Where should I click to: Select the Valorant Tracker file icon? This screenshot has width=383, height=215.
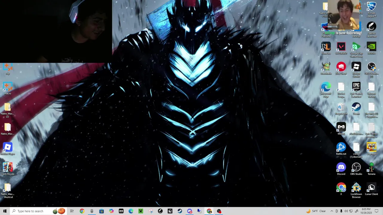pyautogui.click(x=371, y=90)
